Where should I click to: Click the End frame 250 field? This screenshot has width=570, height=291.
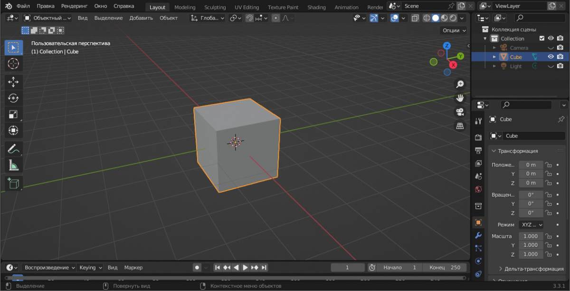(444, 268)
